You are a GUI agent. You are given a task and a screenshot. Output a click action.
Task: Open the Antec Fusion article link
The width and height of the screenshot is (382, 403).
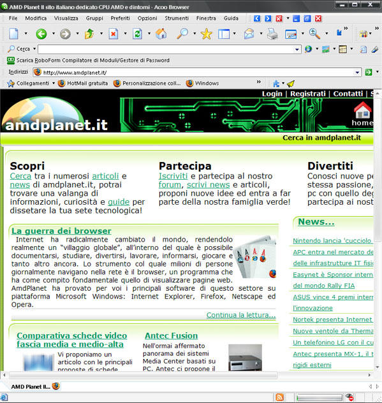pos(171,335)
